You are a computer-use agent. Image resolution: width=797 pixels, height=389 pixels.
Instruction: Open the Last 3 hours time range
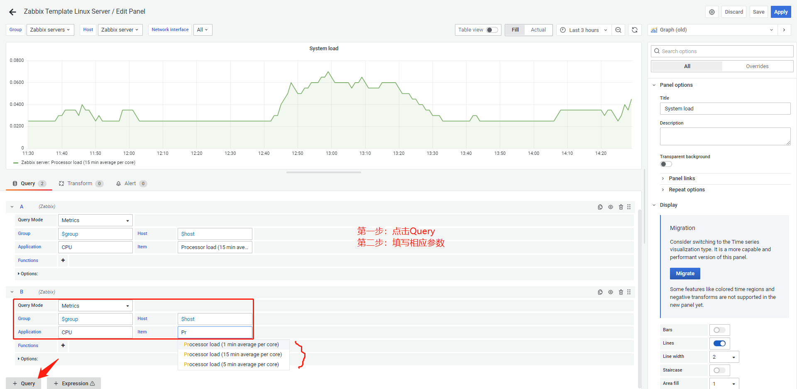(584, 30)
